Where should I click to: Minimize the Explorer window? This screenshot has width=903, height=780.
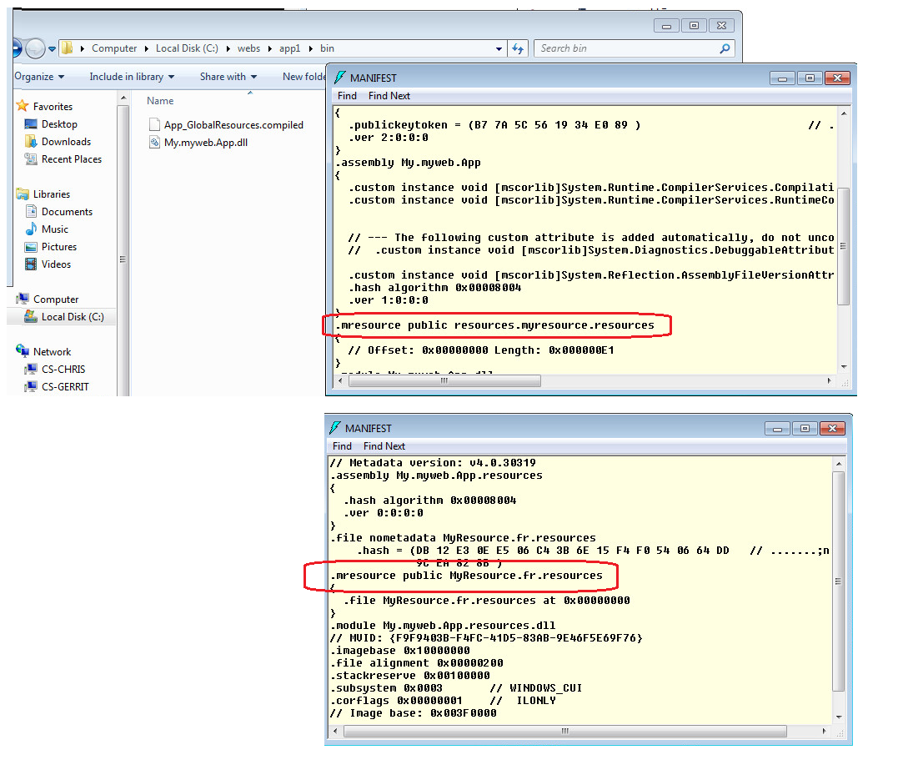pyautogui.click(x=666, y=26)
